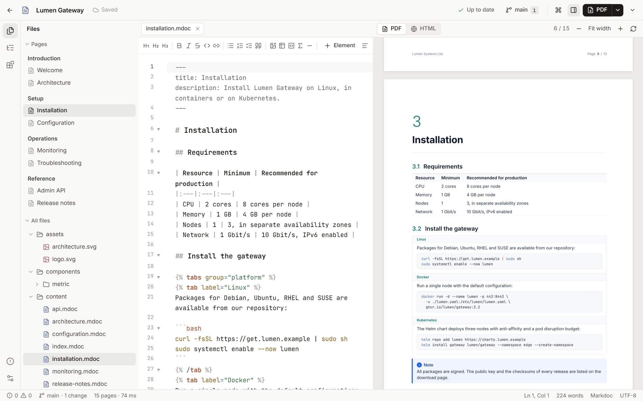The width and height of the screenshot is (643, 401).
Task: Open the components panel icon in sidebar
Action: point(10,65)
